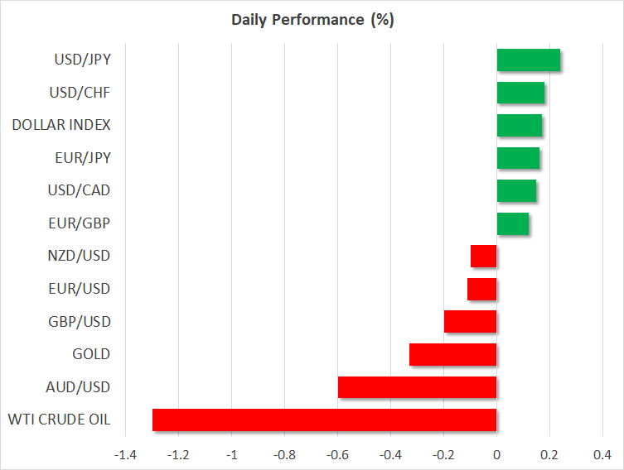Image resolution: width=624 pixels, height=470 pixels.
Task: Click the red GOLD bar
Action: [x=452, y=354]
